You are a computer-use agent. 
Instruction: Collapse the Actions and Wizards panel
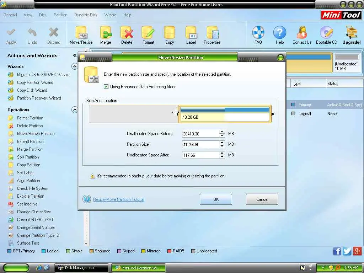point(75,55)
